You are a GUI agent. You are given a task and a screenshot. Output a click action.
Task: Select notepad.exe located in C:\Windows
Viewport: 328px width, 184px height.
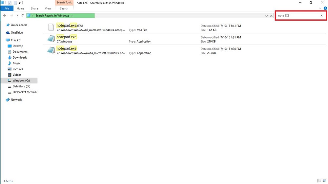(x=184, y=39)
